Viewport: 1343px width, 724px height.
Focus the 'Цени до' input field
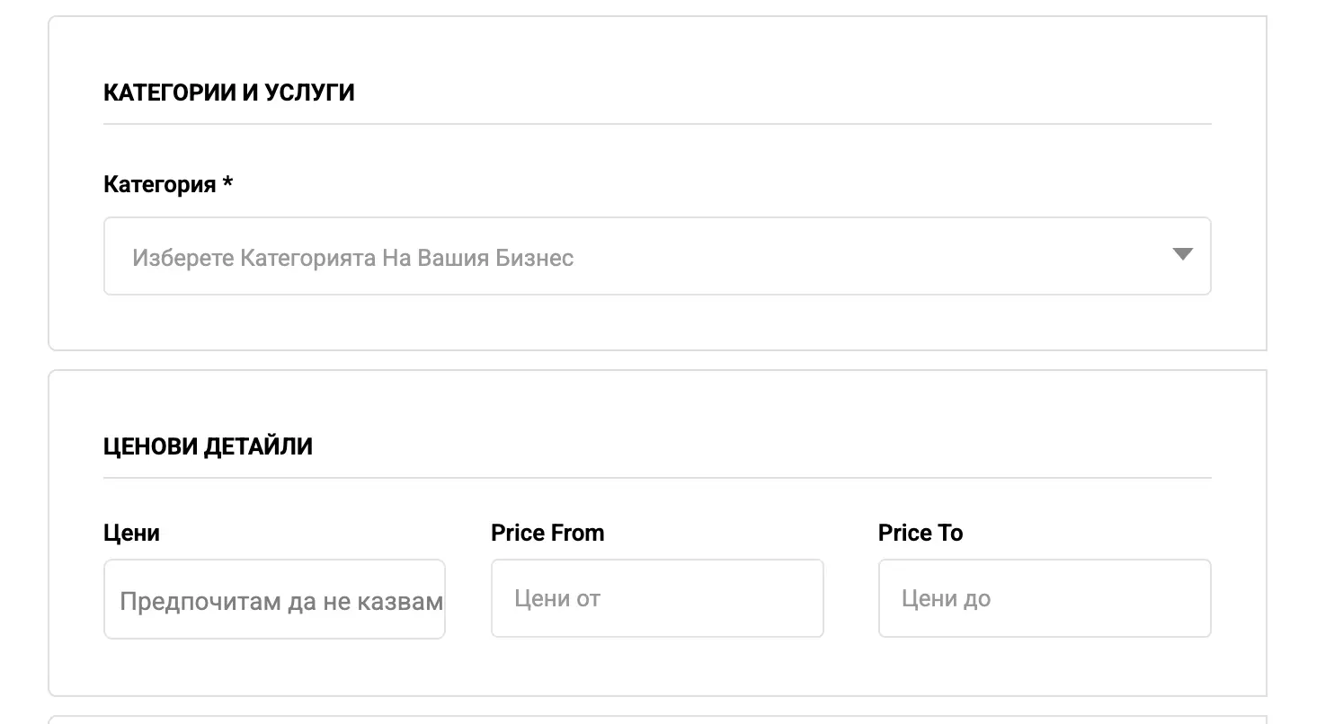pos(1044,599)
